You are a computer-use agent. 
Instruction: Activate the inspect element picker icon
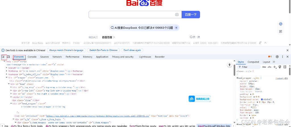click(3, 57)
